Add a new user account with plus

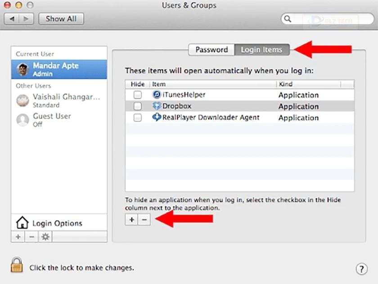coord(18,237)
